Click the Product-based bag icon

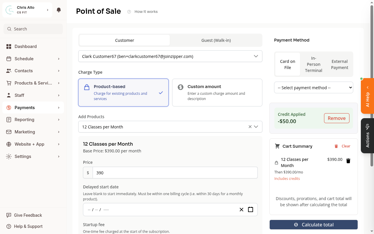pyautogui.click(x=87, y=87)
